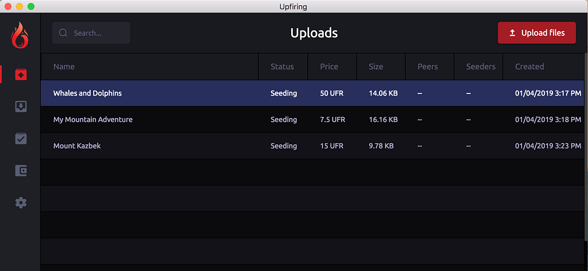Select the My Mountain Adventure row
The image size is (588, 271).
click(x=312, y=120)
